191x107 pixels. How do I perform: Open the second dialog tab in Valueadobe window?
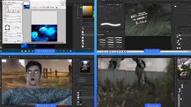click(9, 3)
